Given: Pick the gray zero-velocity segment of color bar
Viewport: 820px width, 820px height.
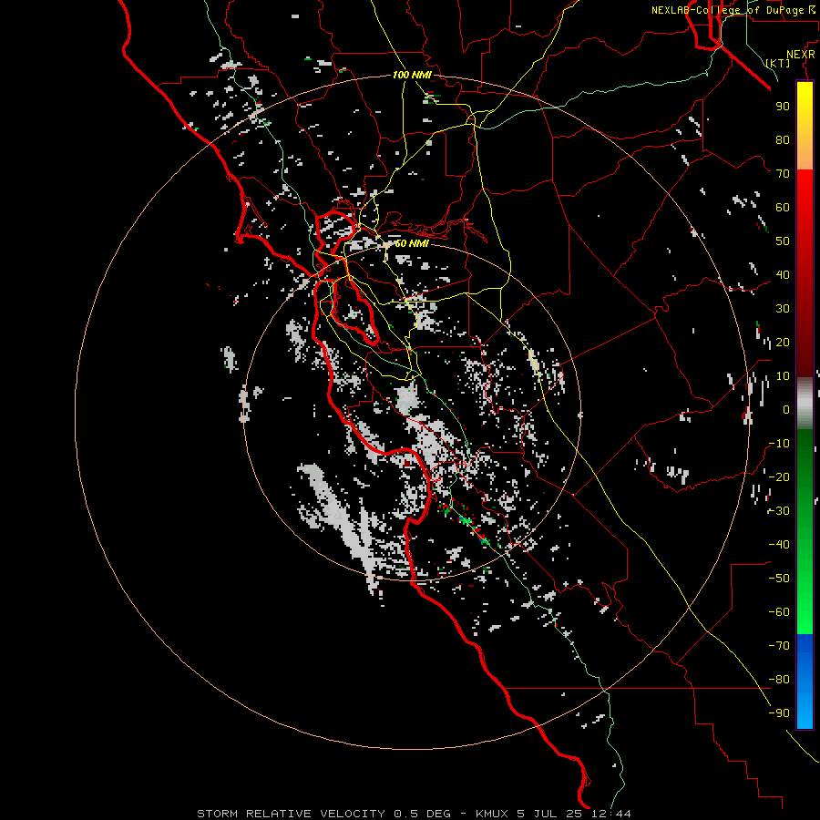Looking at the screenshot, I should pyautogui.click(x=805, y=404).
